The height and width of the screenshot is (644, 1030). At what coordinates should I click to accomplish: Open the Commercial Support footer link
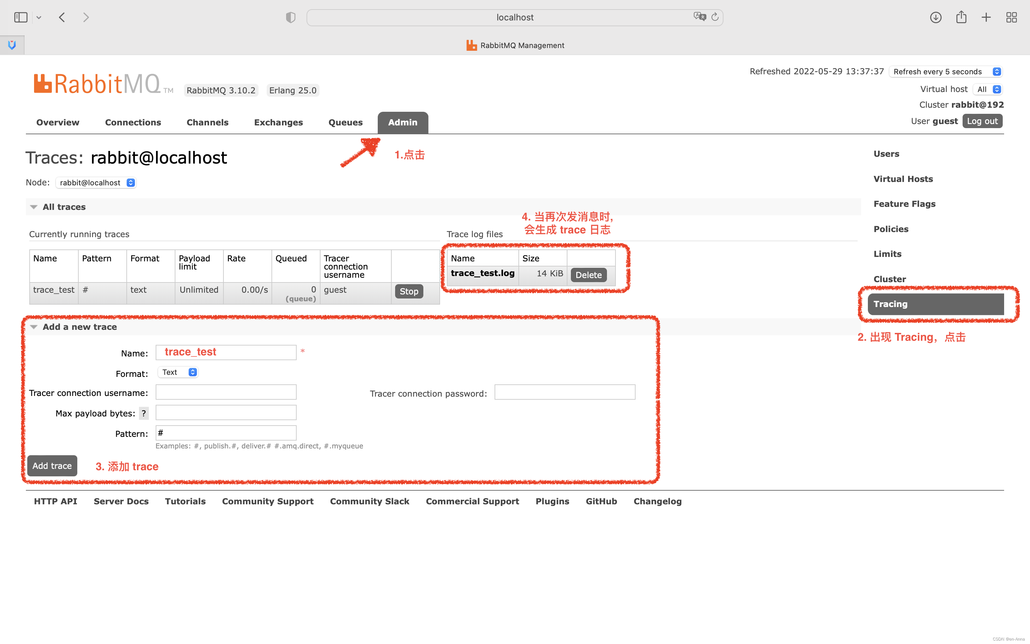click(472, 501)
